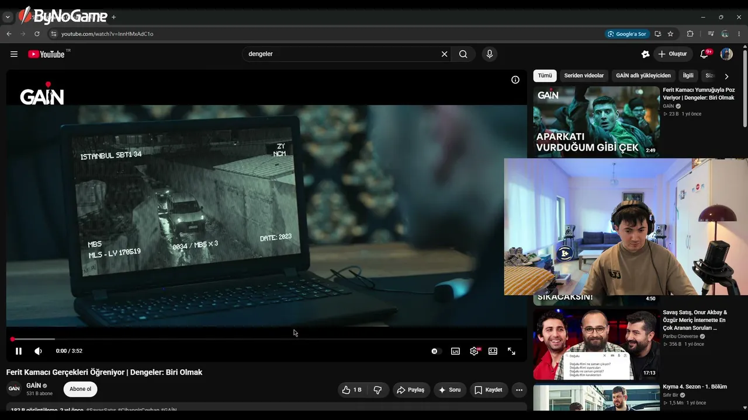Open more actions three-dot menu
Image resolution: width=748 pixels, height=420 pixels.
pyautogui.click(x=519, y=390)
